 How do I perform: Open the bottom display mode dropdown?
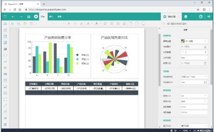pyautogui.click(x=194, y=126)
